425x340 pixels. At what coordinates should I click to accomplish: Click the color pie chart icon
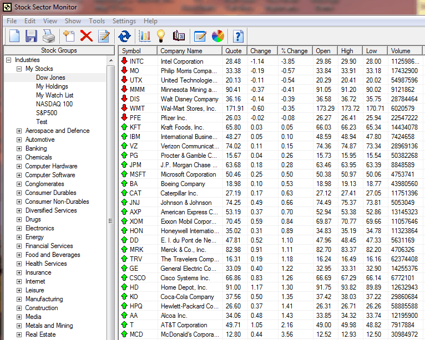click(x=218, y=37)
